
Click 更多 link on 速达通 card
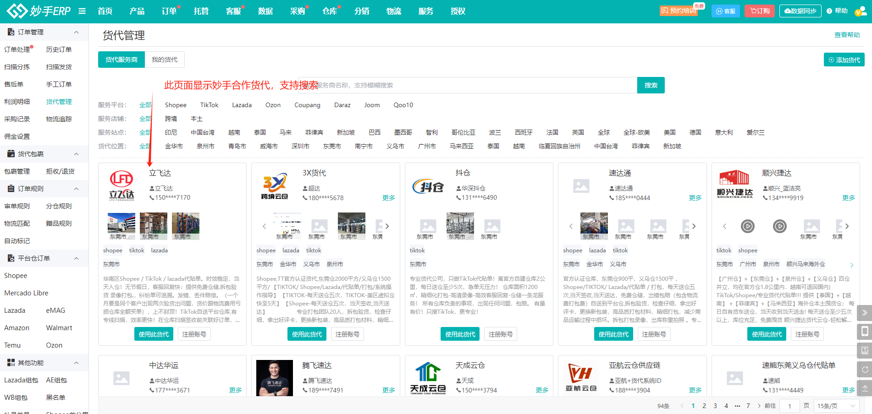695,198
